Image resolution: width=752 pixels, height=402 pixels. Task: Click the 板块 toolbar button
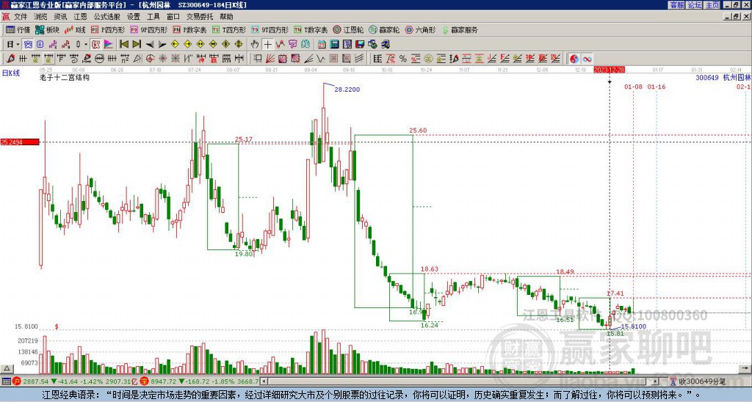point(47,29)
